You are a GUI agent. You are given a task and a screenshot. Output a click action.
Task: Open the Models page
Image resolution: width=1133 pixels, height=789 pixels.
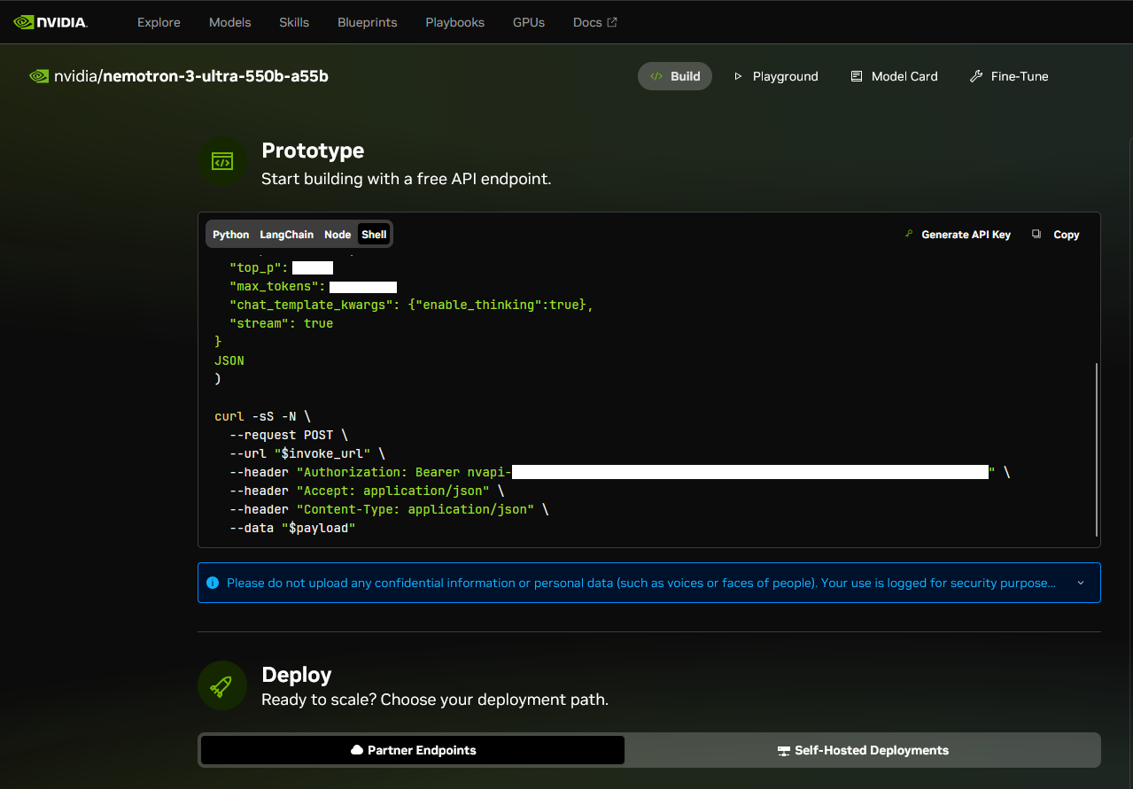click(229, 22)
